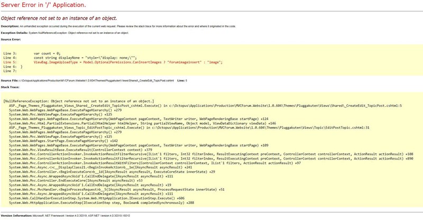
Task: Click the "Stack Trace:" label
Action: tap(11, 87)
